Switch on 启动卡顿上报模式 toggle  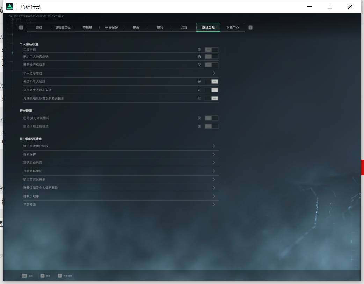211,126
